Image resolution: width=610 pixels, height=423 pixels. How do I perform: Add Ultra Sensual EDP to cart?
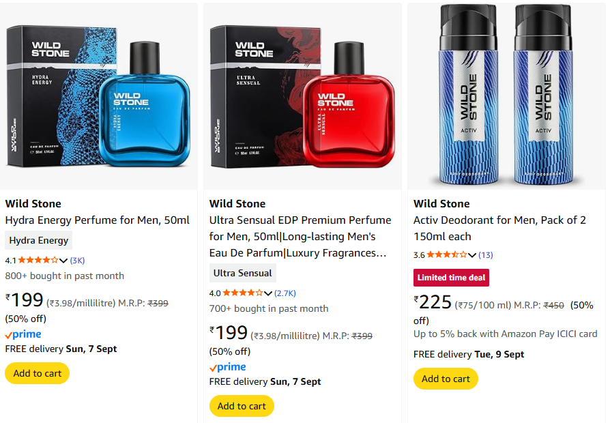coord(242,406)
